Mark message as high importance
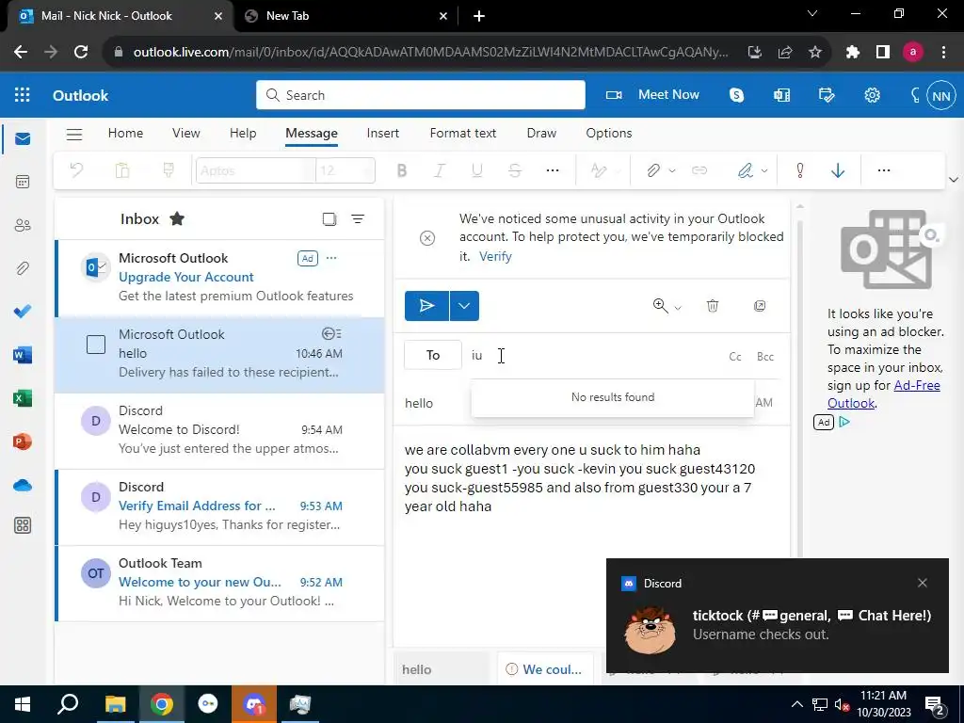The height and width of the screenshot is (723, 964). click(800, 170)
